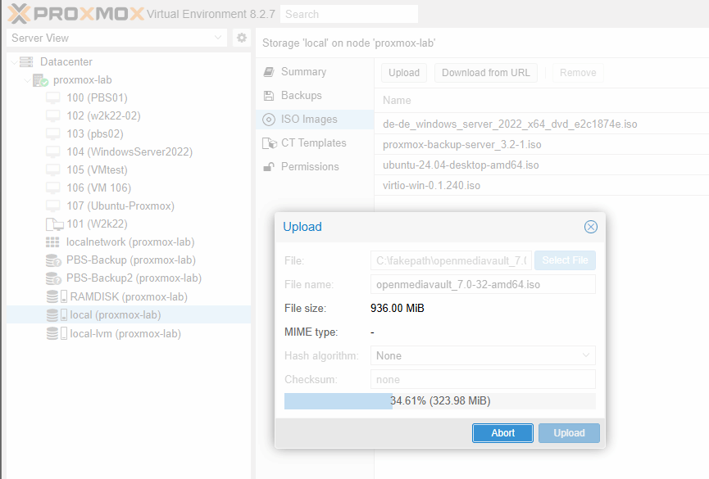Screen dimensions: 709x479
Task: Open the Server View settings gear
Action: click(241, 38)
